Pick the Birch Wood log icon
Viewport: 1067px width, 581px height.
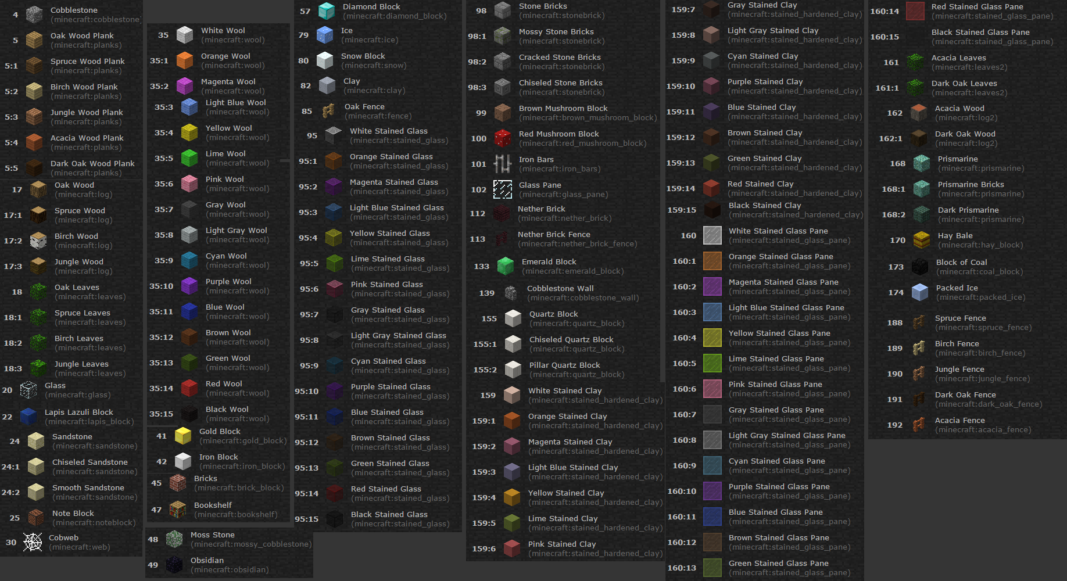(x=38, y=241)
